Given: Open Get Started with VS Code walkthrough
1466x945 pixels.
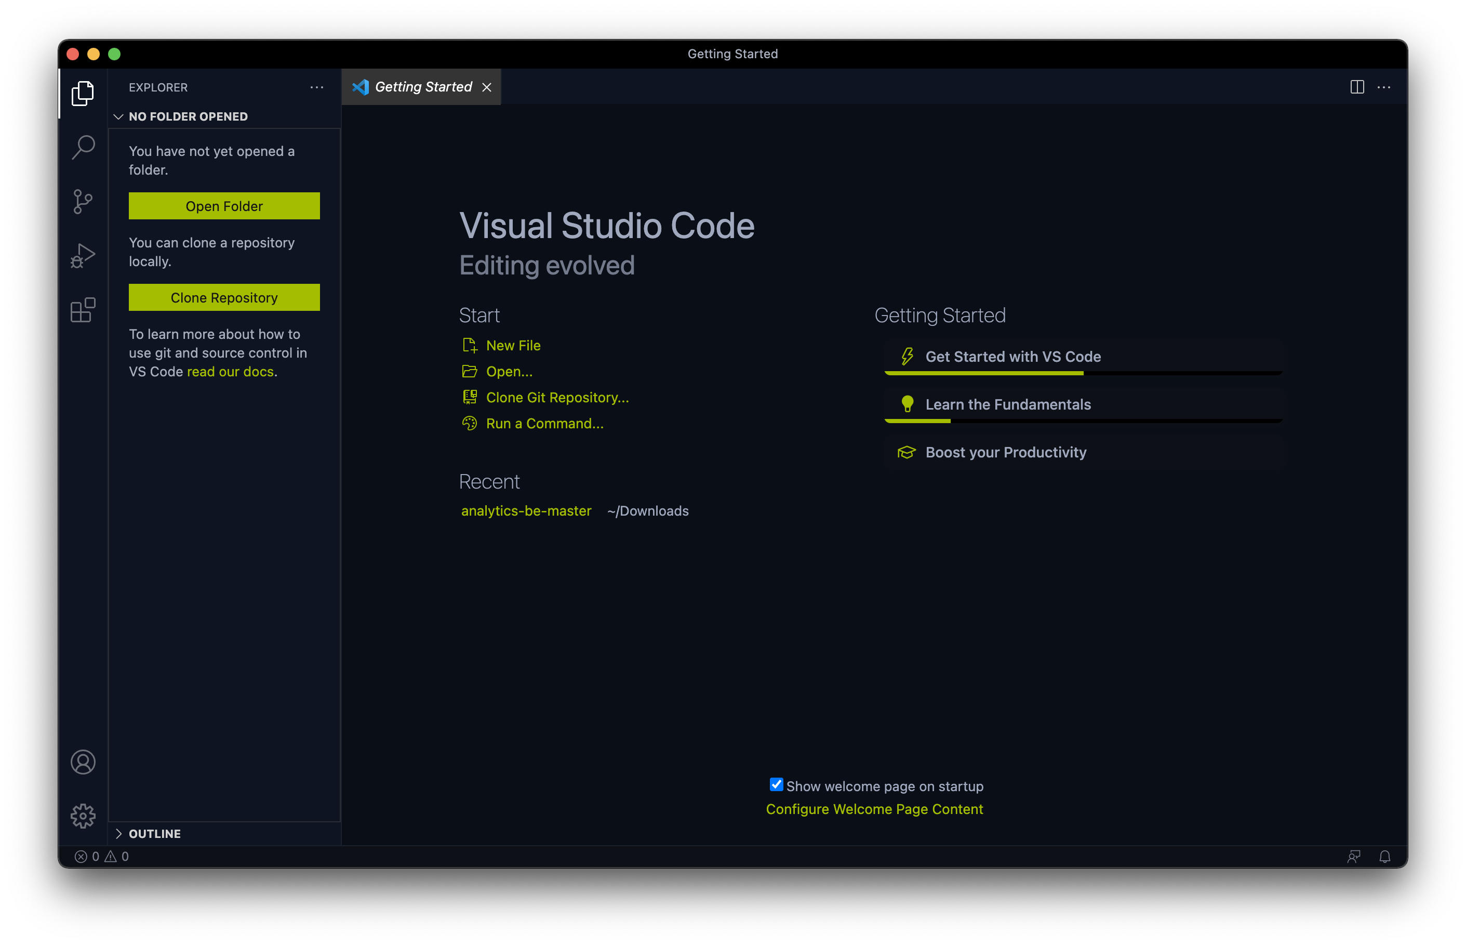Looking at the screenshot, I should point(1013,357).
